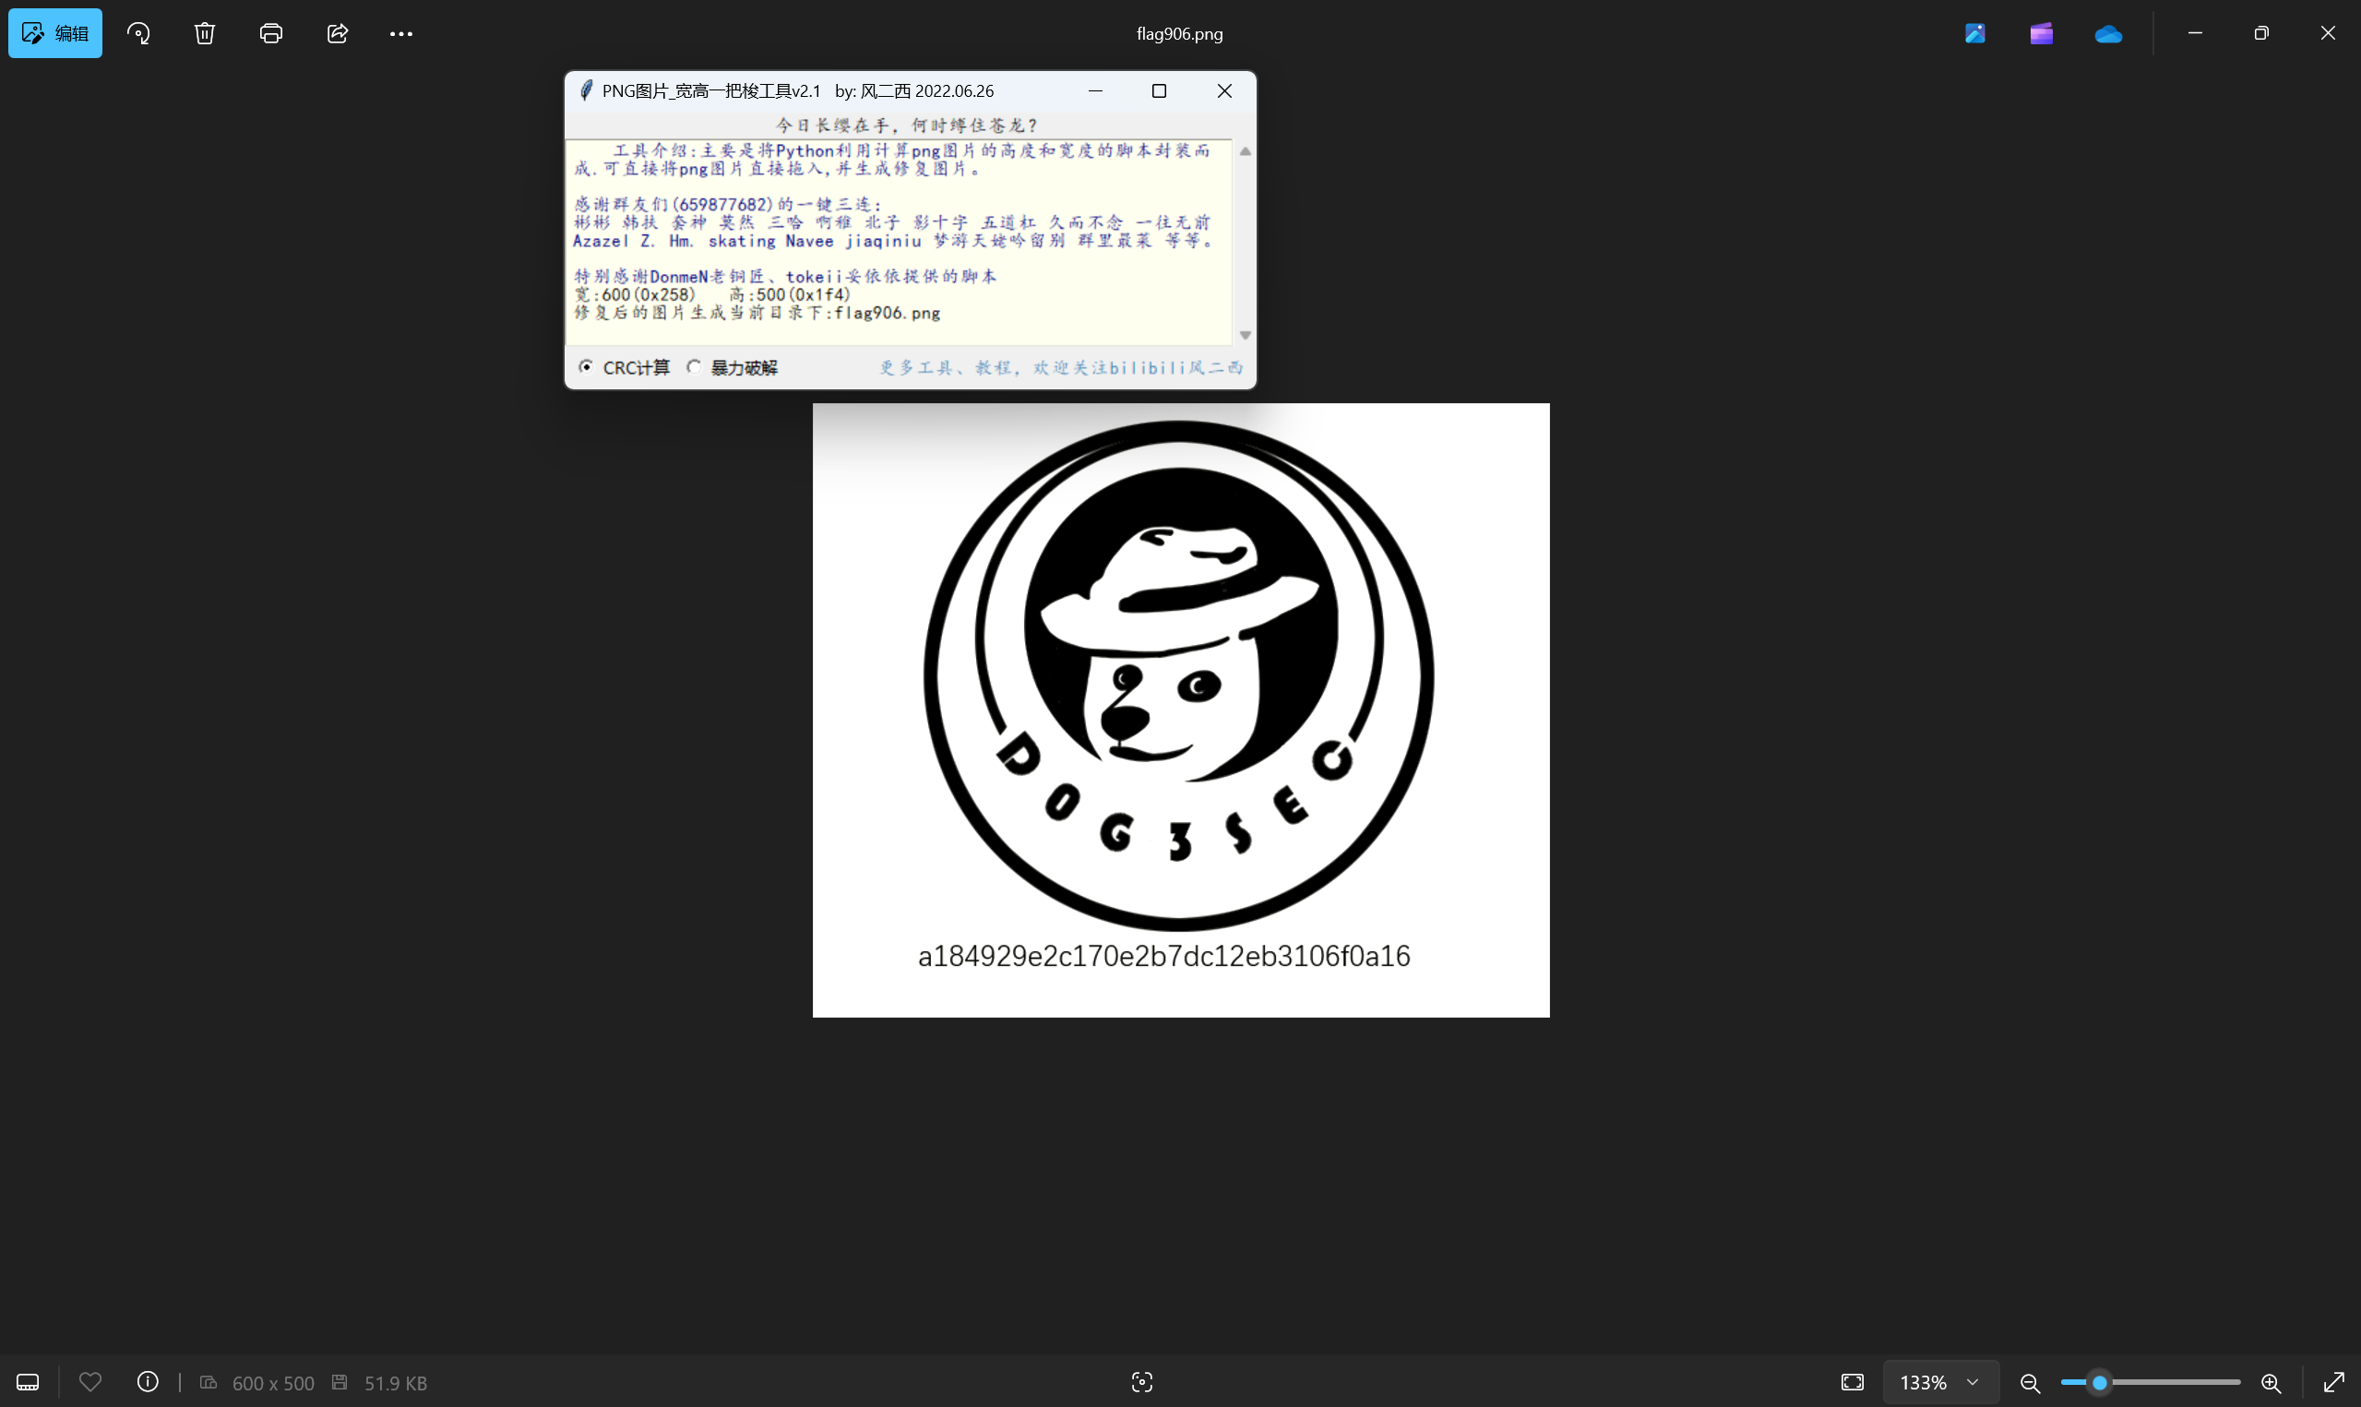This screenshot has width=2361, height=1407.
Task: Click the file size 51.9 KB text
Action: (x=395, y=1383)
